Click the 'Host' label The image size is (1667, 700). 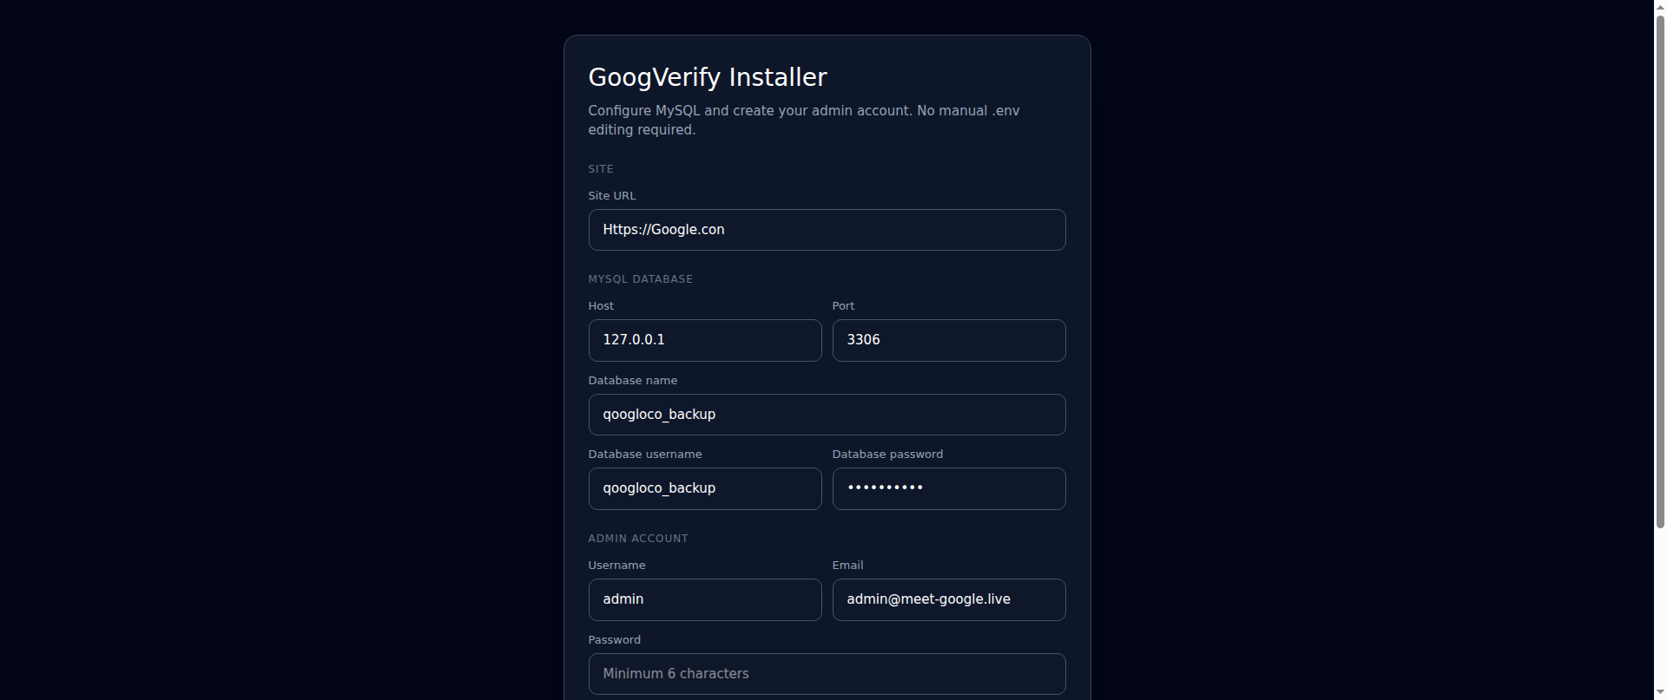tap(601, 305)
